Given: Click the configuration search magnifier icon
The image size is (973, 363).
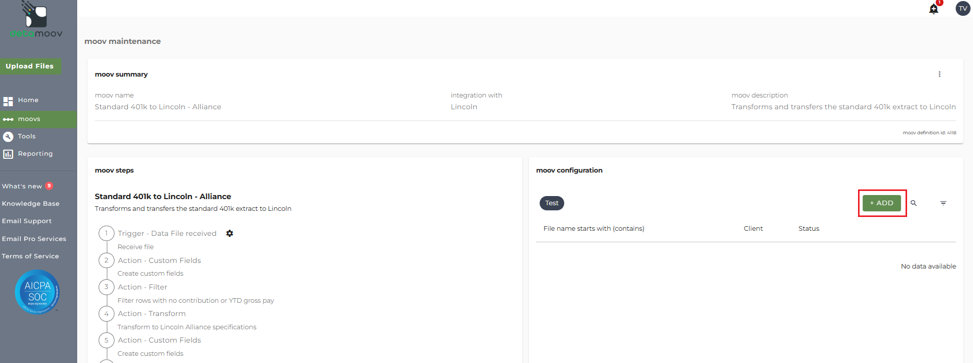Looking at the screenshot, I should pos(914,203).
